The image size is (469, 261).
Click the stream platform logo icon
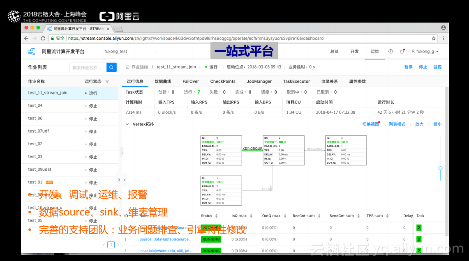[x=31, y=51]
